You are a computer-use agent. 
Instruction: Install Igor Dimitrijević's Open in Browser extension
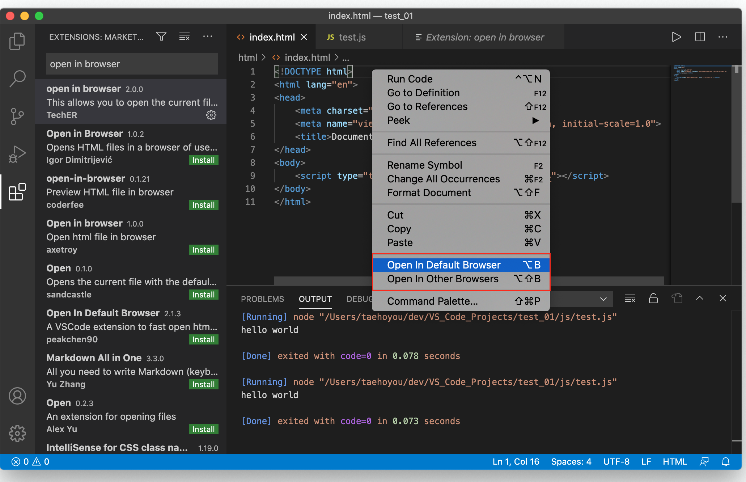click(203, 160)
